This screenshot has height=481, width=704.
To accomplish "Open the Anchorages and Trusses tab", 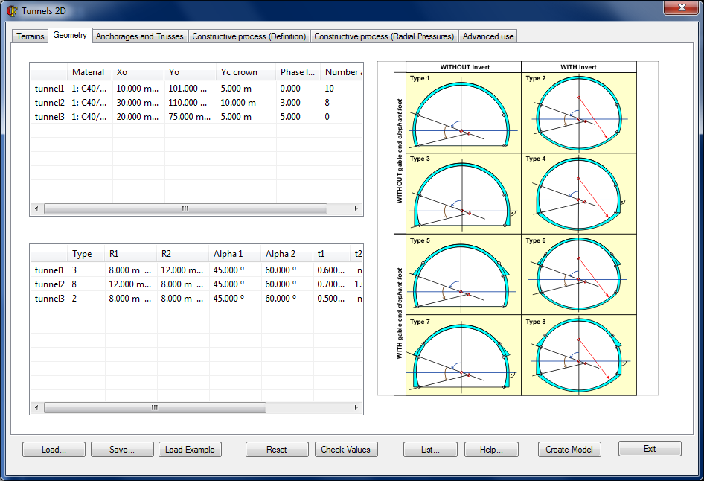I will [139, 36].
